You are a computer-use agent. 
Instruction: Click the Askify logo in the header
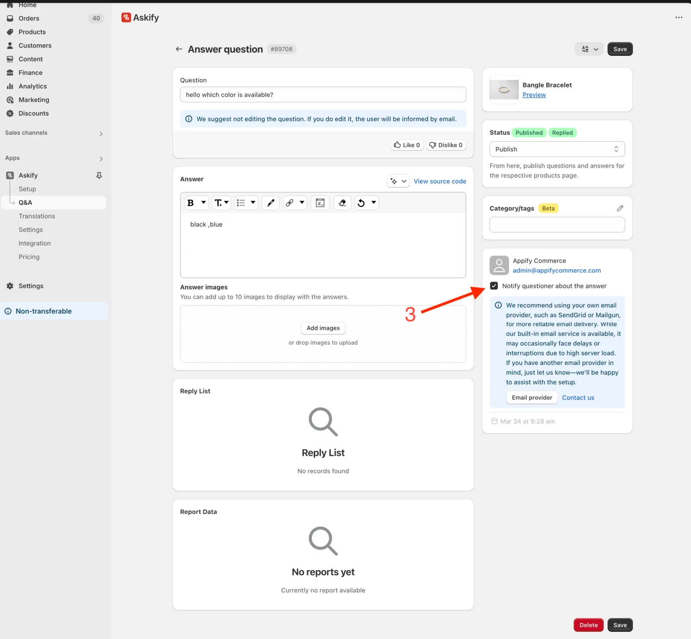click(x=126, y=17)
